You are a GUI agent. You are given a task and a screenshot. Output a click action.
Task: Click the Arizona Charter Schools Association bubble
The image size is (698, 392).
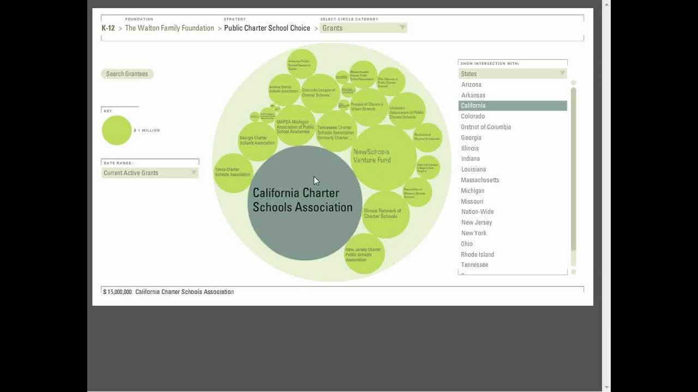coord(284,90)
